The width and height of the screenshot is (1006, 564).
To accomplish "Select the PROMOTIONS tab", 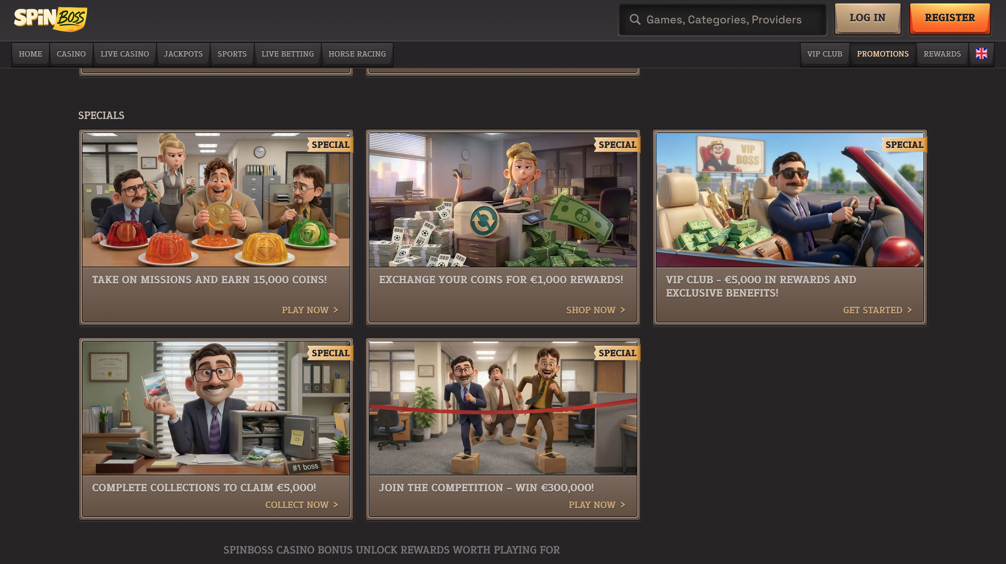I will tap(883, 54).
